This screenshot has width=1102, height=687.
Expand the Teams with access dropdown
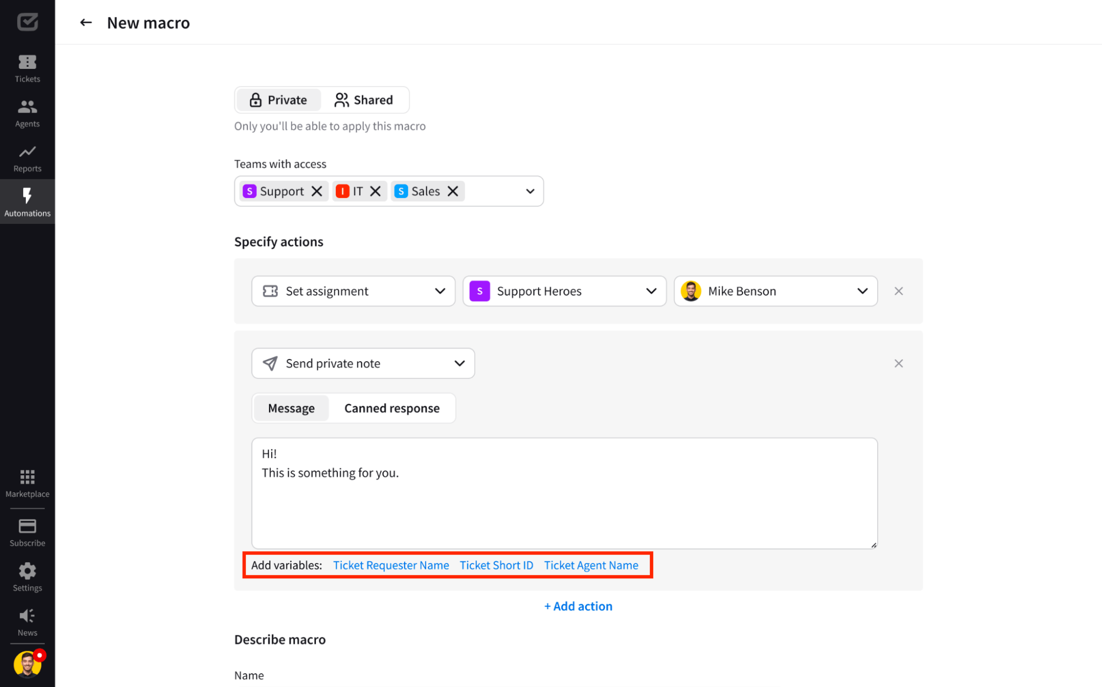point(530,191)
